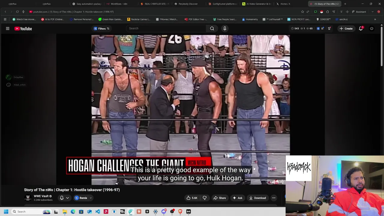384x216 pixels.
Task: Open the Create upload menu
Action: [x=346, y=28]
